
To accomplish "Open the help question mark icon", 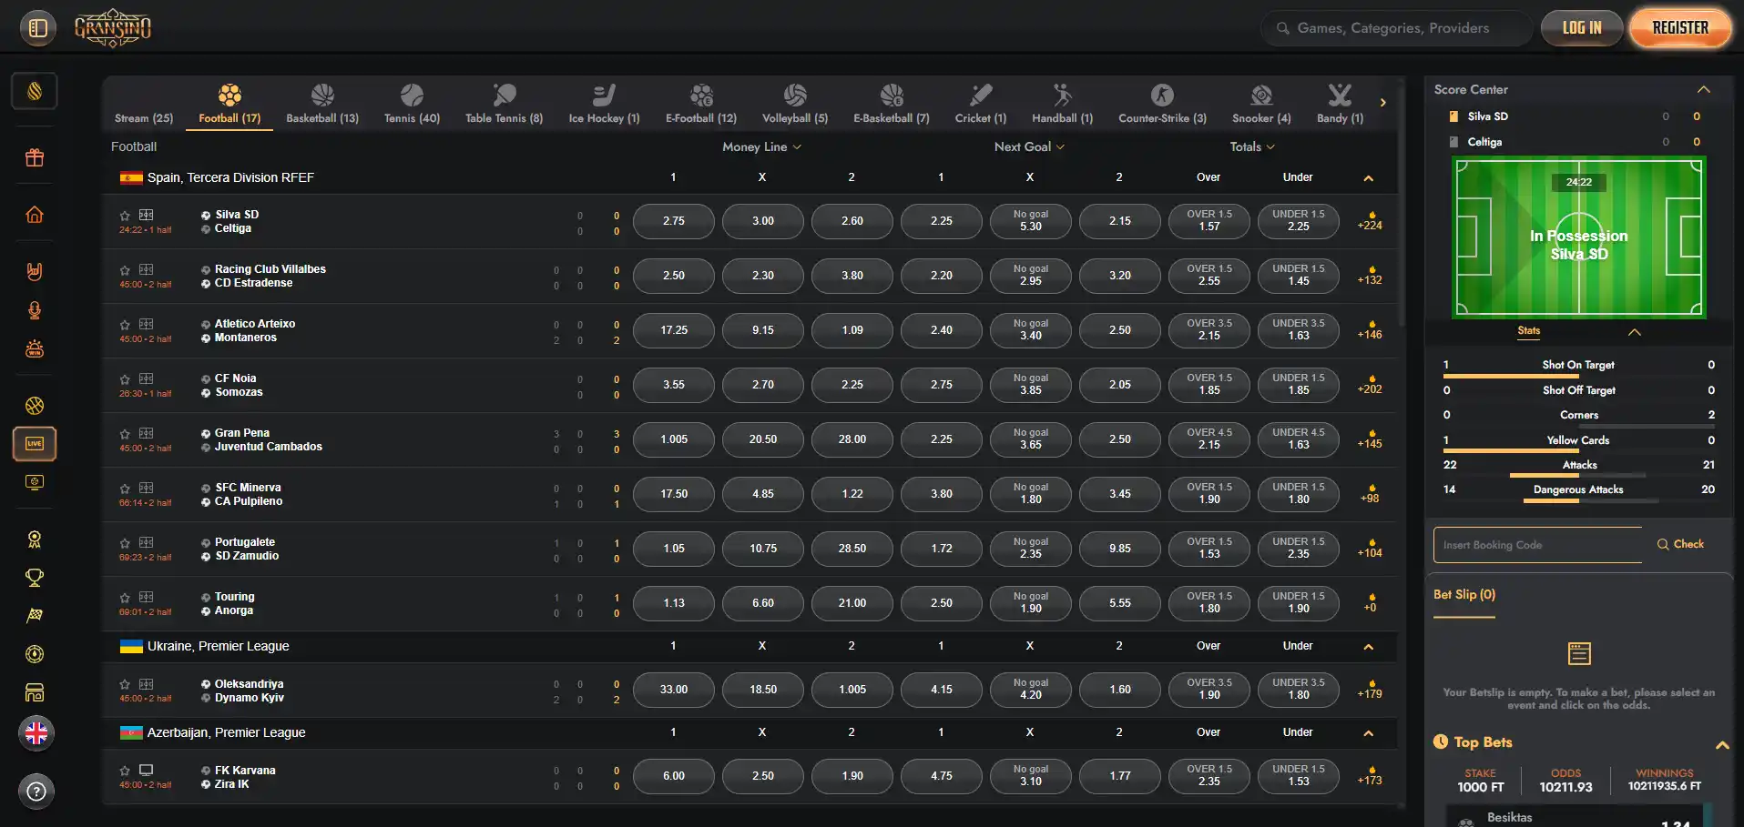I will point(36,792).
